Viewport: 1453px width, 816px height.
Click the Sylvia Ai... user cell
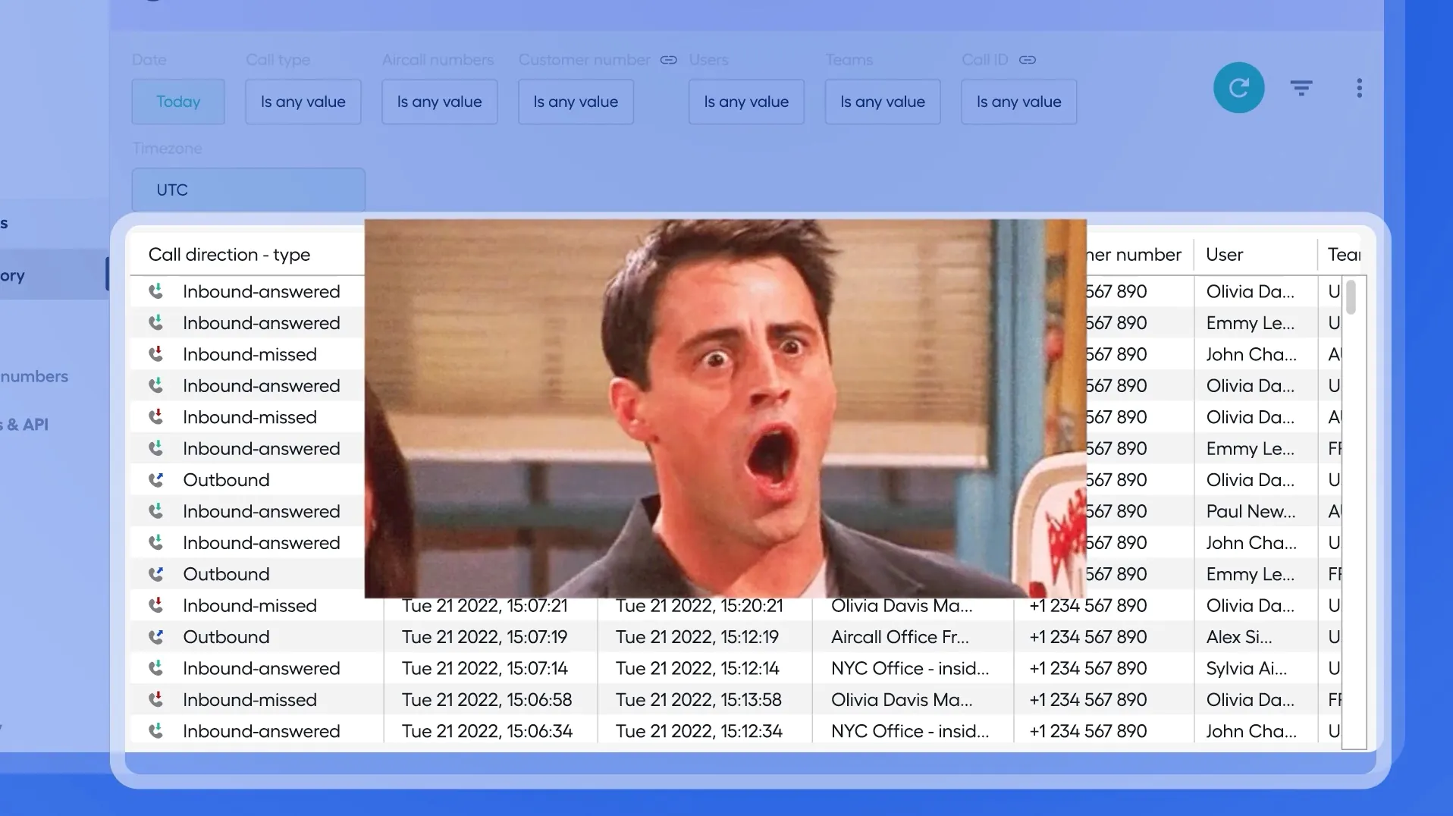coord(1247,668)
